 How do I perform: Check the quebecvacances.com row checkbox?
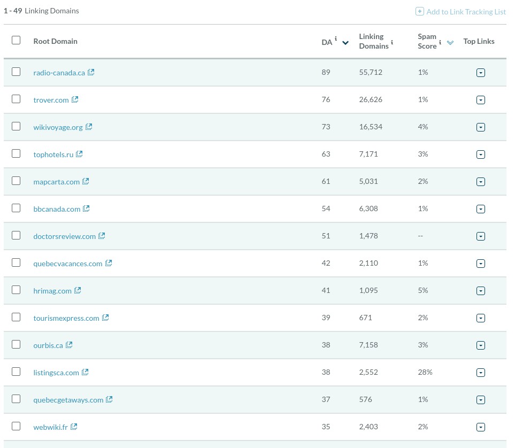16,262
